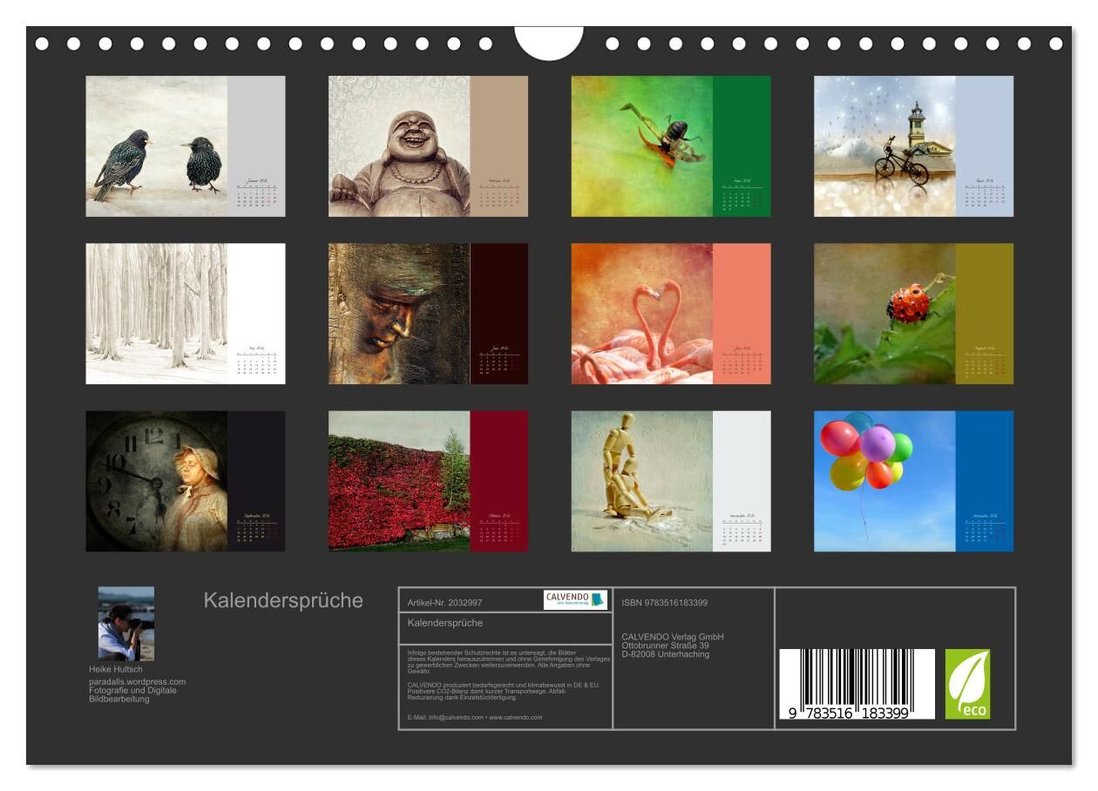Click the CALVENDO logo
This screenshot has width=1098, height=791.
(x=575, y=599)
